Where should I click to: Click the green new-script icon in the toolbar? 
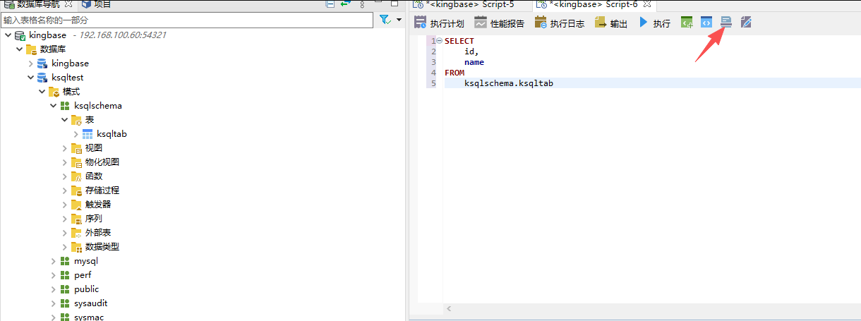coord(686,23)
